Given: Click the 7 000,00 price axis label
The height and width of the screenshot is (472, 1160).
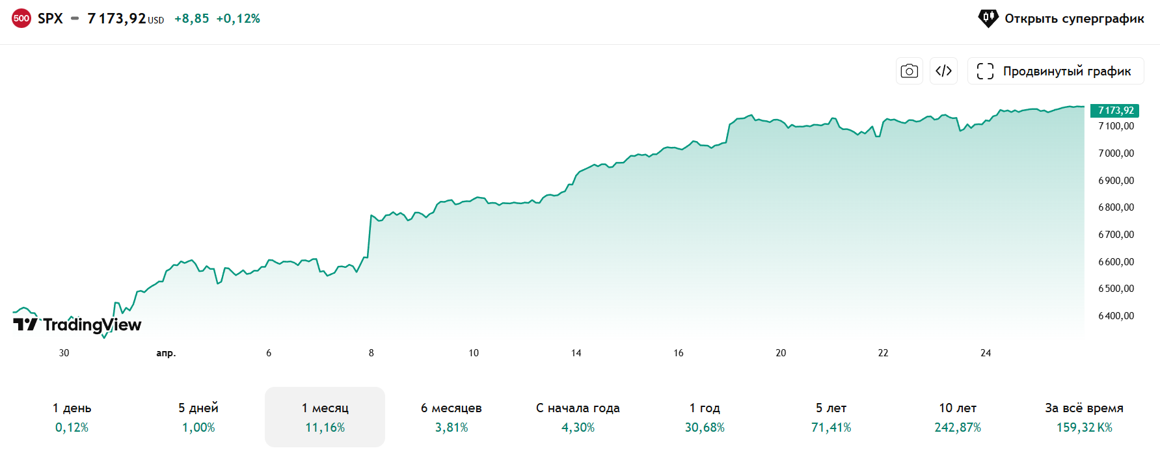Looking at the screenshot, I should [x=1116, y=153].
